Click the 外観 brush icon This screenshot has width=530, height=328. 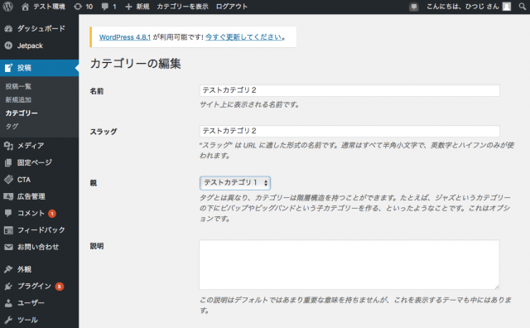point(8,269)
